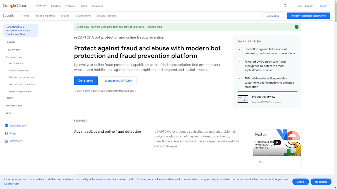Viewport: 337px width, 189px height.
Task: Open Pricing in the top navigation
Action: [x=84, y=6]
